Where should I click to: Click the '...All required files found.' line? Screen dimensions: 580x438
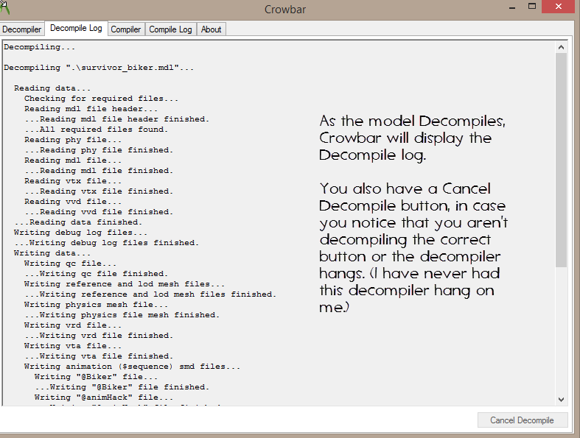[x=96, y=130]
